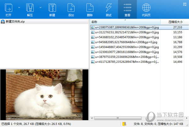189x127 pixels.
Task: Select 新建文件夹.zip in the tree panel
Action: (15, 22)
